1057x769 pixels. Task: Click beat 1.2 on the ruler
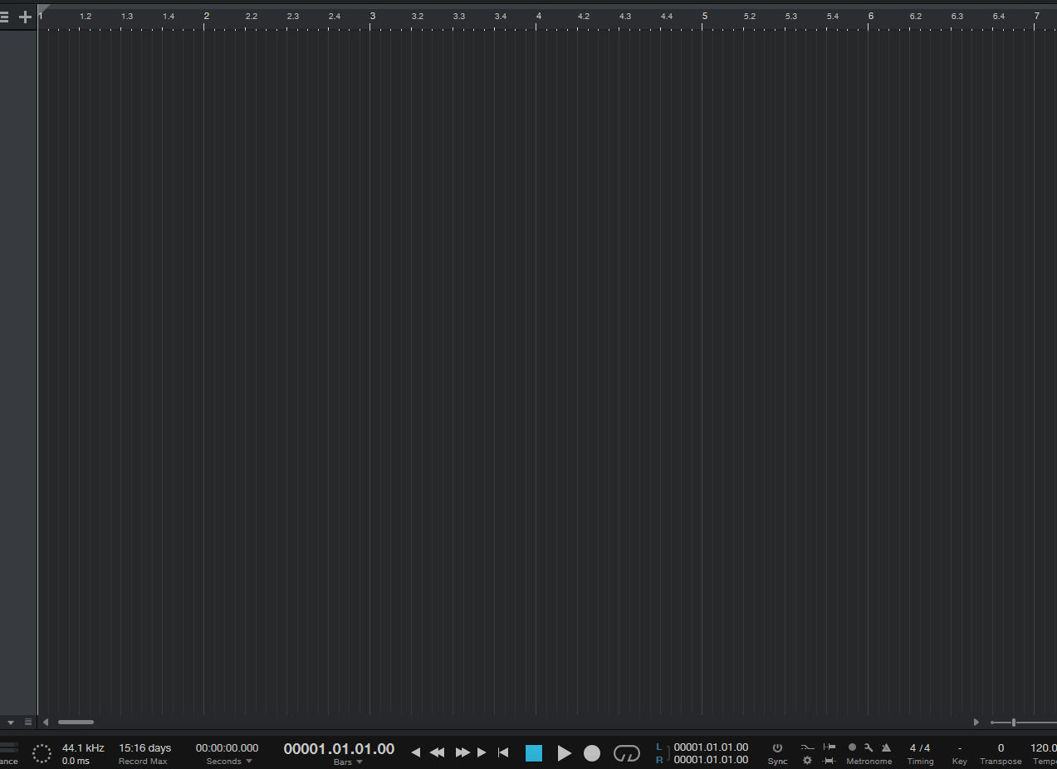click(x=86, y=17)
